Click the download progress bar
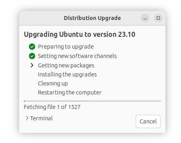 pos(92,101)
